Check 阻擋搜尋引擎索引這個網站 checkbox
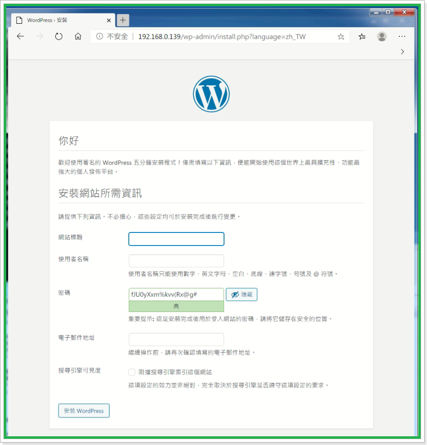427x445 pixels. point(131,372)
